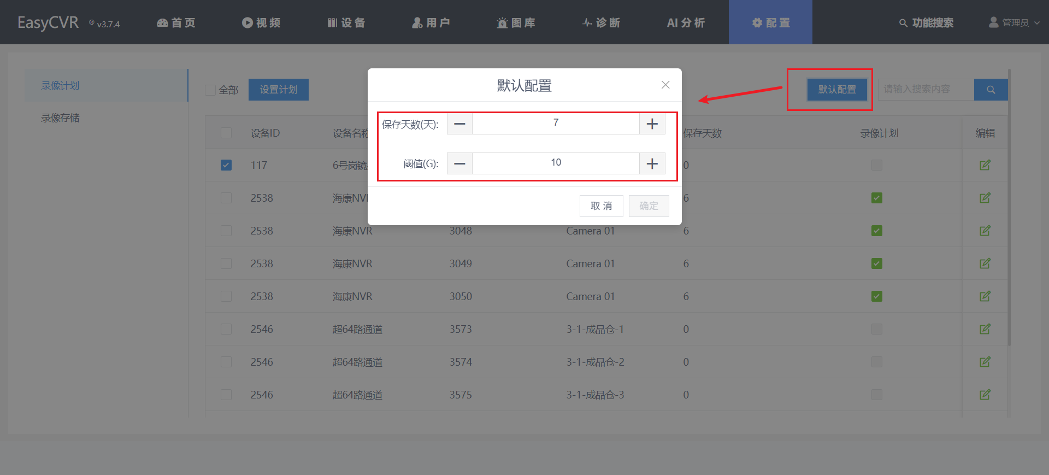This screenshot has width=1049, height=475.
Task: Click the 保存天数 value input field
Action: pos(556,124)
